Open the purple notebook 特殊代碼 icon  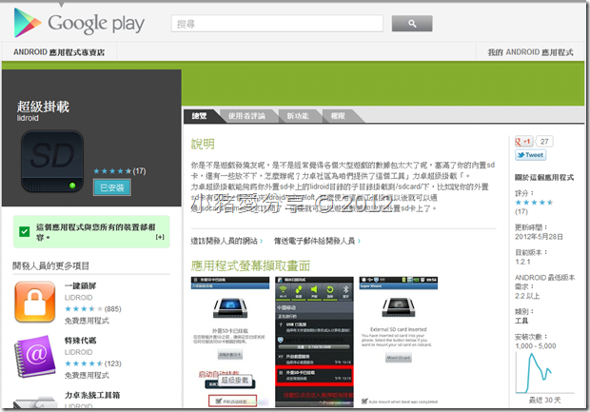tap(35, 356)
